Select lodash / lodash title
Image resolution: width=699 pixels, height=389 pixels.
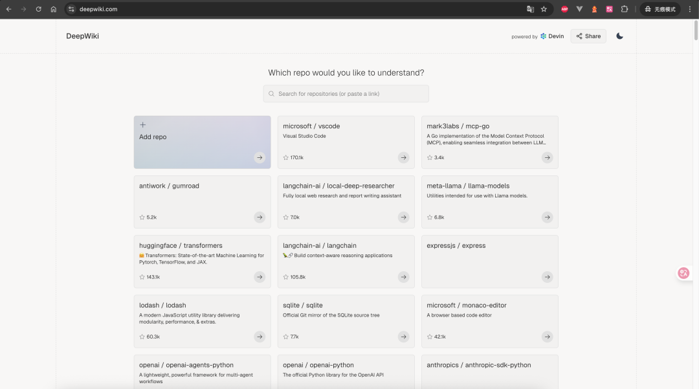coord(162,306)
